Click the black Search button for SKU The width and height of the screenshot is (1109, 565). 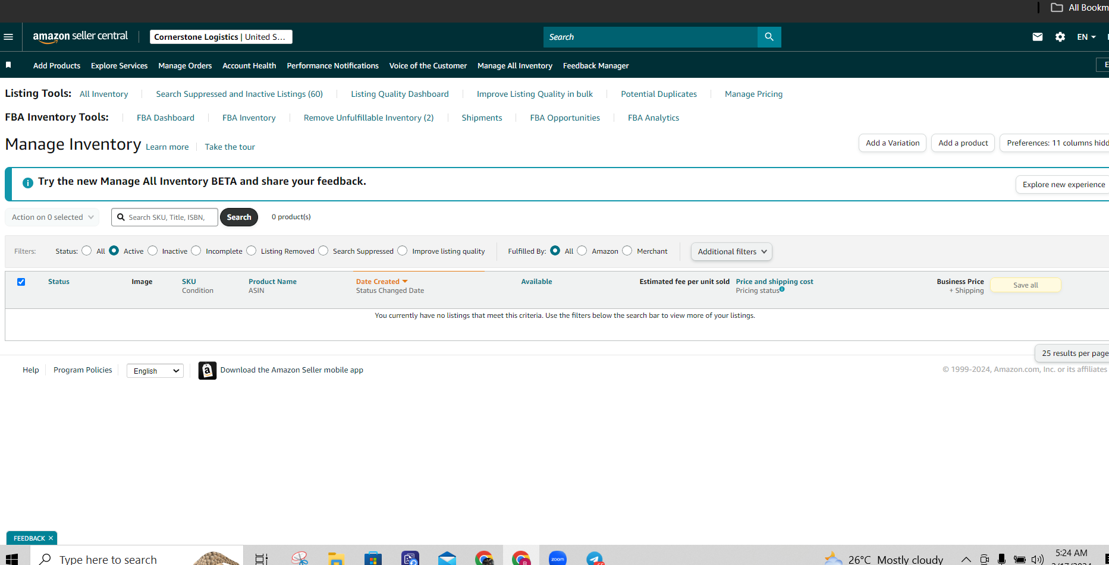tap(239, 217)
